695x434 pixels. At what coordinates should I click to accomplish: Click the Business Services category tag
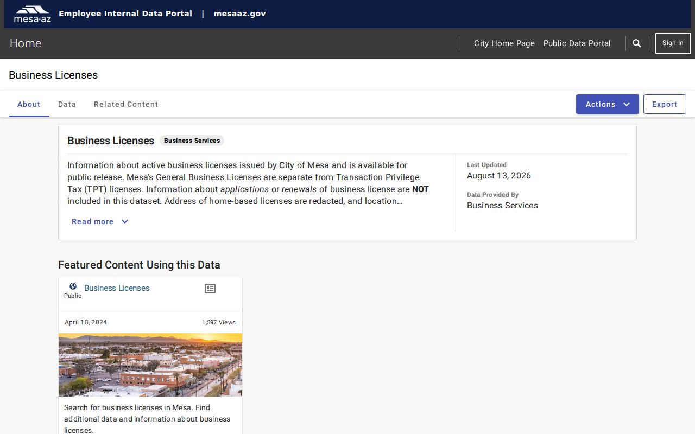pyautogui.click(x=192, y=141)
